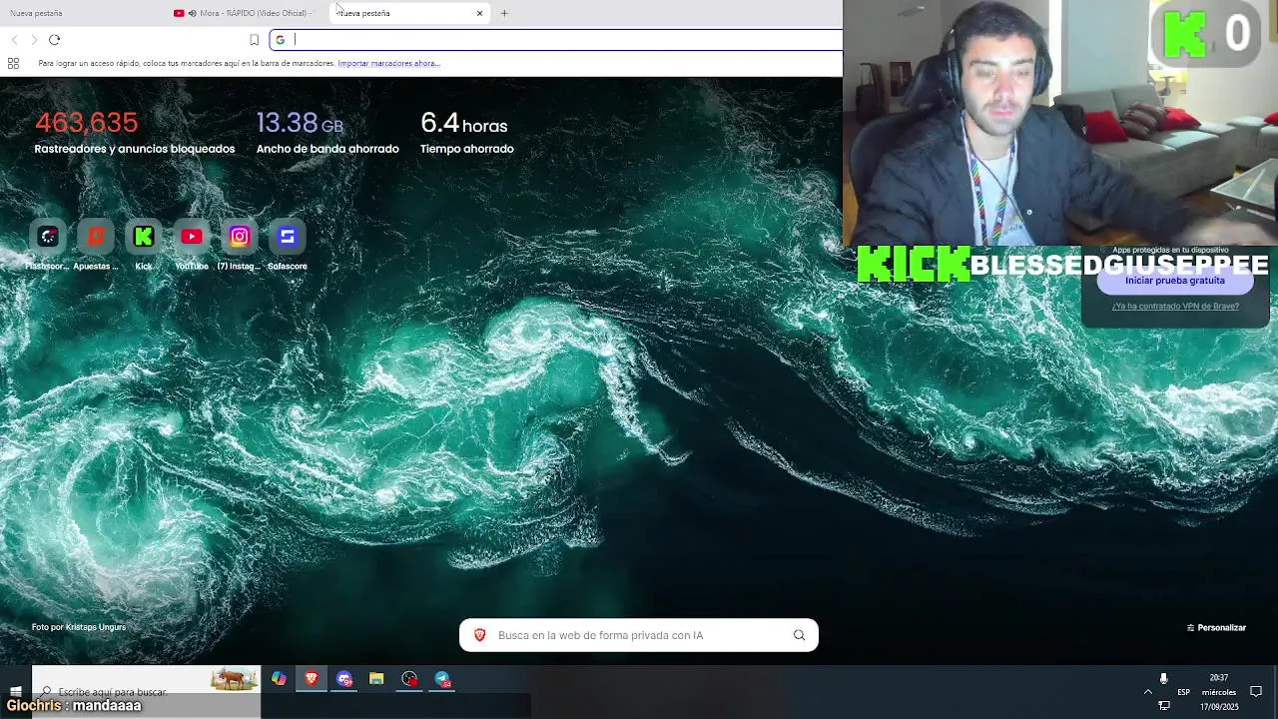Open Copilot from the taskbar
1278x719 pixels.
click(x=279, y=679)
